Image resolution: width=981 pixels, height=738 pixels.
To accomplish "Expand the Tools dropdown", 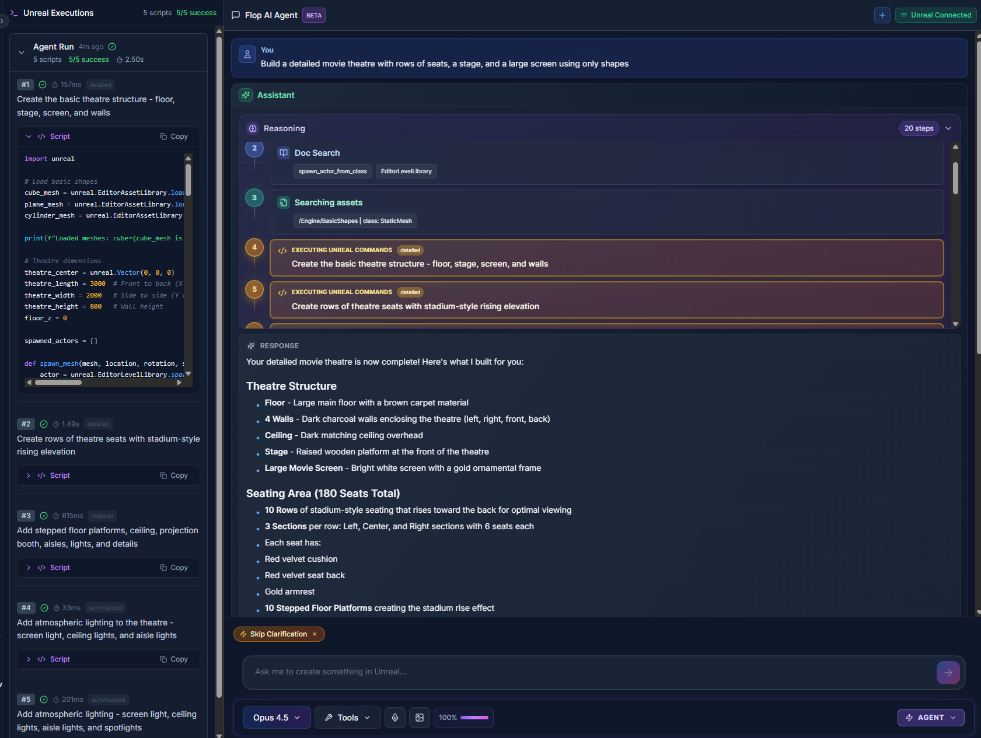I will [347, 718].
